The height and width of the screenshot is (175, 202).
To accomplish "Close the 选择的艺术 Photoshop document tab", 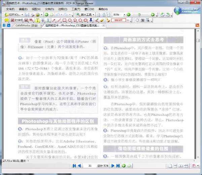I will point(104,26).
